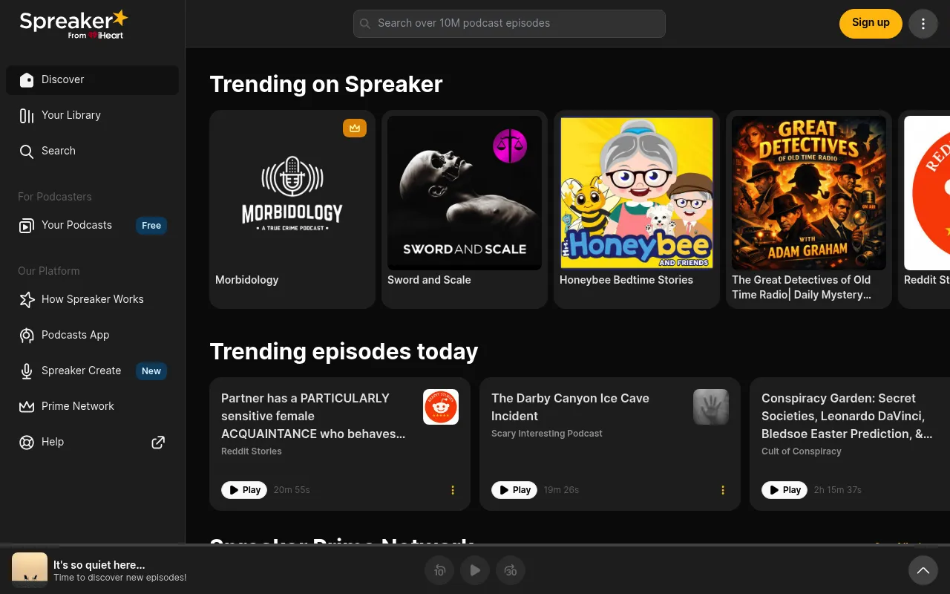
Task: Open Search from the sidebar icon
Action: click(27, 151)
